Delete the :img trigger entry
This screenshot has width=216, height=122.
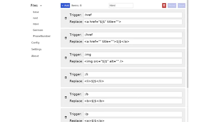click(x=66, y=58)
